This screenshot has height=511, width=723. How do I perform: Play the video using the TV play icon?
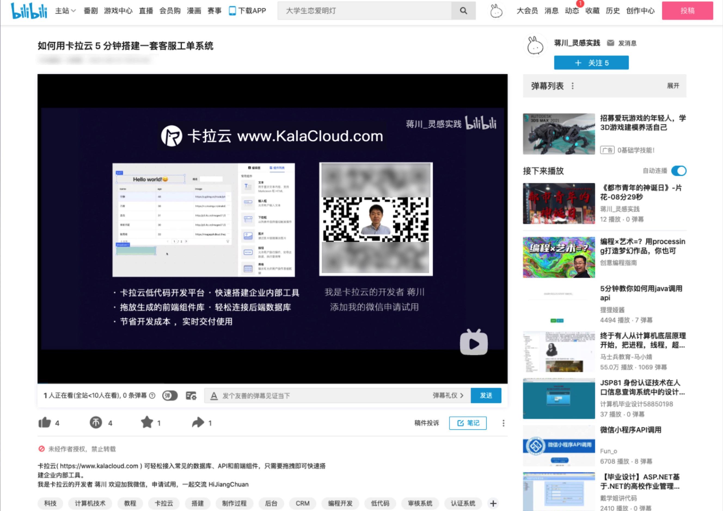coord(474,342)
